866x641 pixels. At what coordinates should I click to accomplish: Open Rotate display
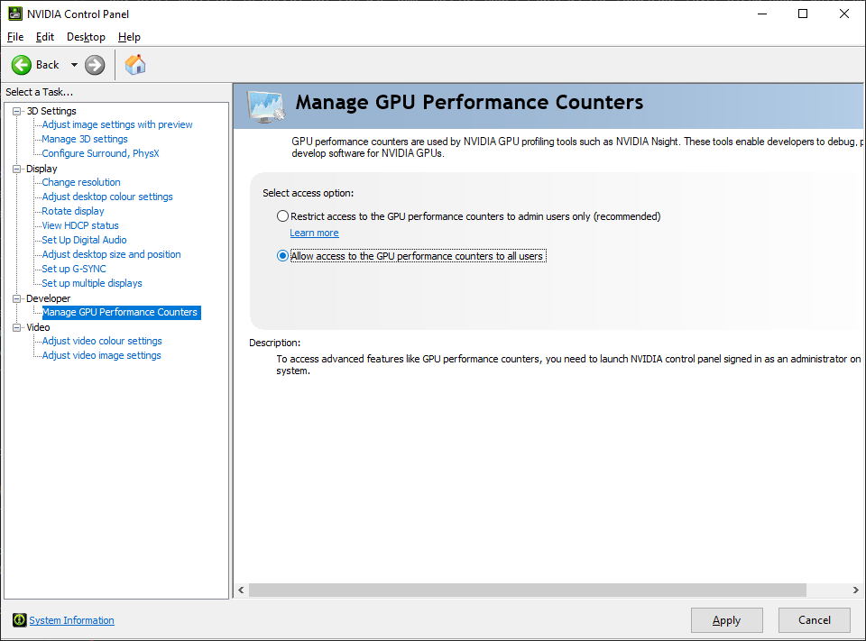[x=73, y=211]
